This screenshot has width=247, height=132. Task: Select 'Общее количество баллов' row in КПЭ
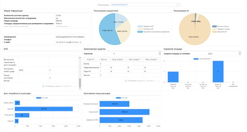tap(41, 78)
